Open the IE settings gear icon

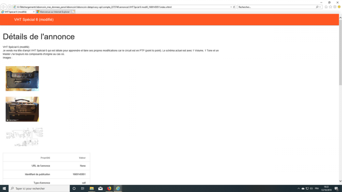(334, 7)
